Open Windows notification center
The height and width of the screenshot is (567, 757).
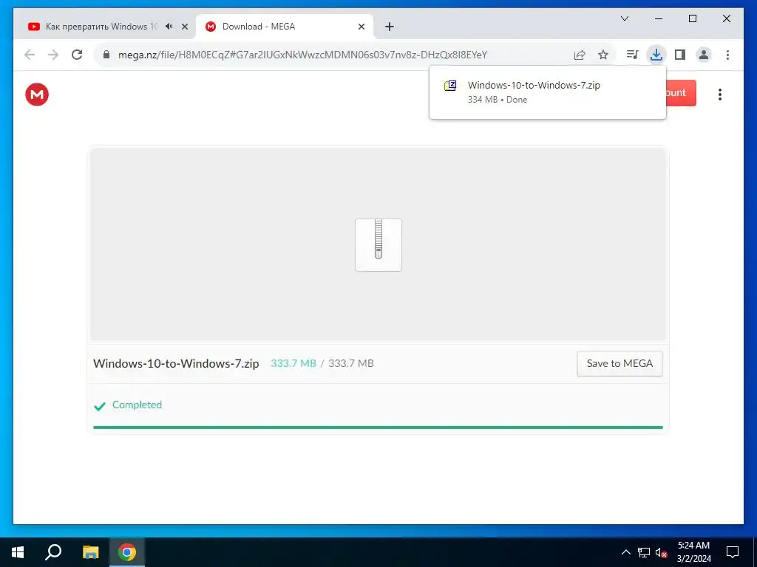[x=733, y=552]
